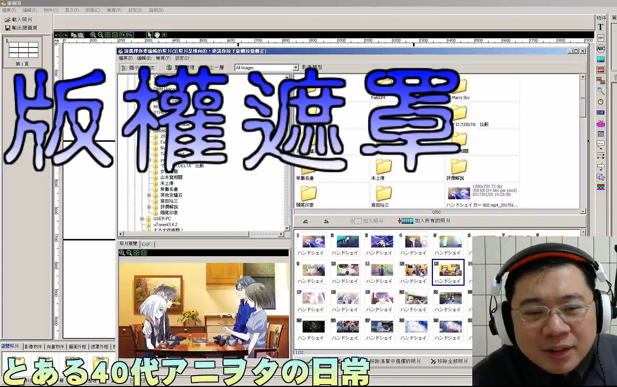
Task: Click the undo arrow in the canvas toolbar
Action: (57, 35)
